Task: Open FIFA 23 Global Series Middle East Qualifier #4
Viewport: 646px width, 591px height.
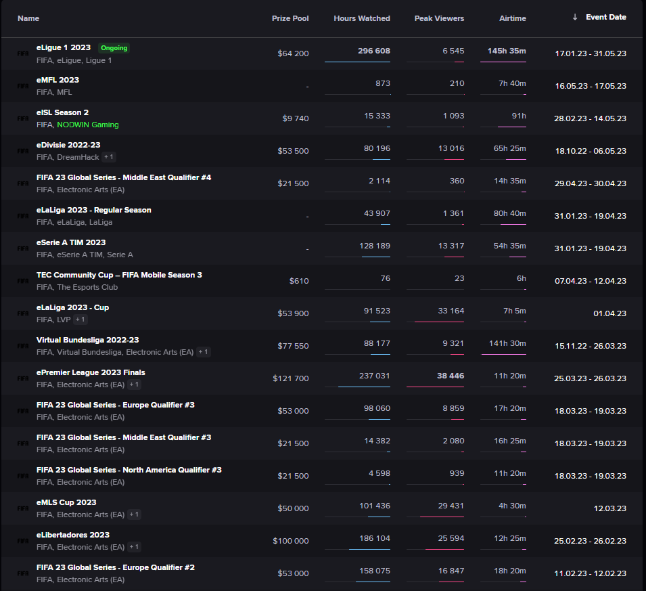Action: point(124,178)
